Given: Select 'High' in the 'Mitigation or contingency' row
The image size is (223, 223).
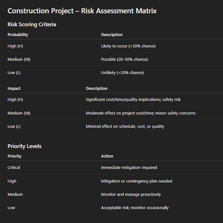Looking at the screenshot, I should click(12, 181).
